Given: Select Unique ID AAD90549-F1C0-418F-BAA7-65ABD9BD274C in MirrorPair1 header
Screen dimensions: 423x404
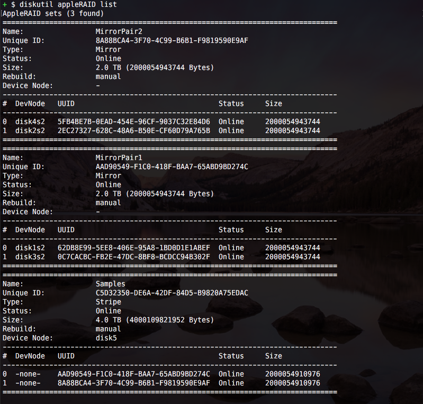Looking at the screenshot, I should click(172, 166).
